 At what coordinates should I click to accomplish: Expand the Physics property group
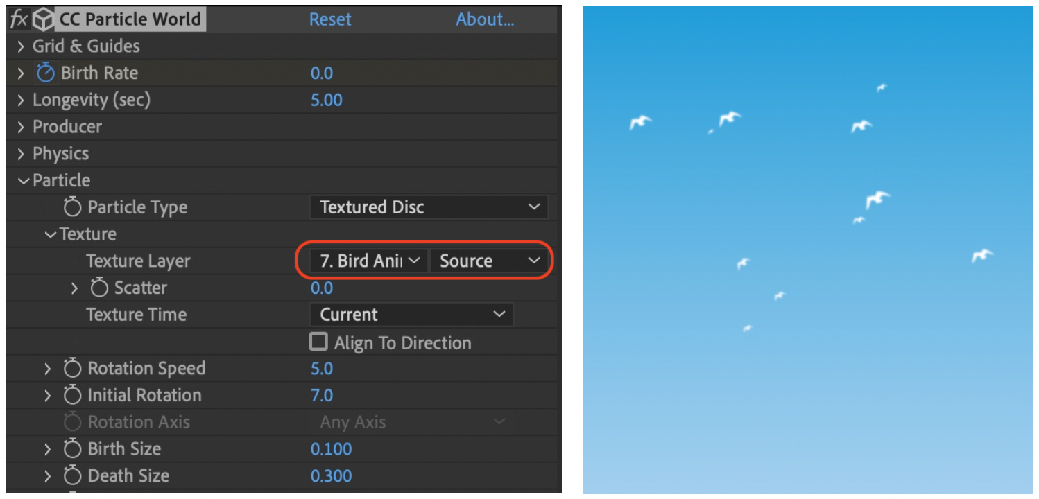[19, 153]
